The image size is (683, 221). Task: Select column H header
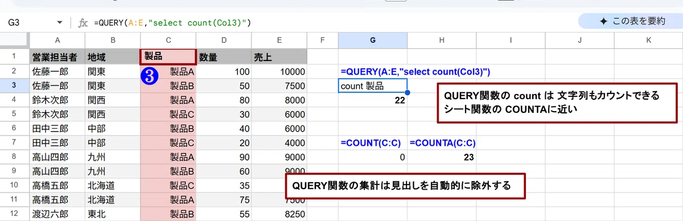click(x=442, y=40)
